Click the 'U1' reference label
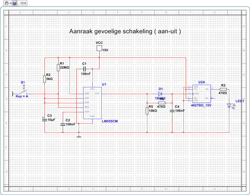The width and height of the screenshot is (250, 195). (x=104, y=85)
